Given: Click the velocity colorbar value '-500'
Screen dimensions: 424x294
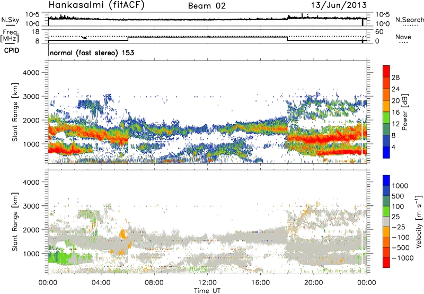Looking at the screenshot, I should [401, 248].
